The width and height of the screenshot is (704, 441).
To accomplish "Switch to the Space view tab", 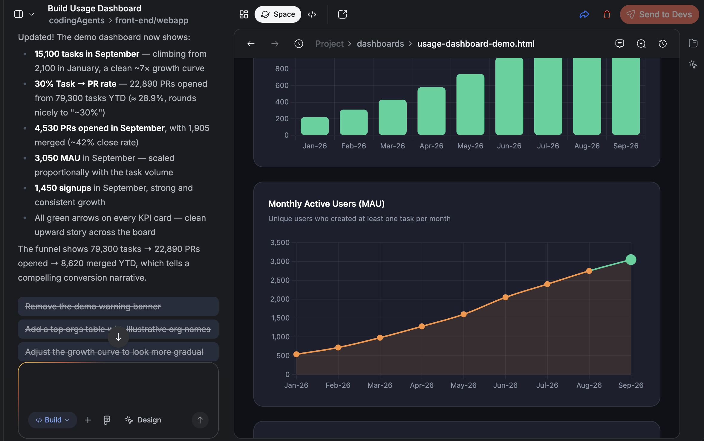I will [278, 14].
